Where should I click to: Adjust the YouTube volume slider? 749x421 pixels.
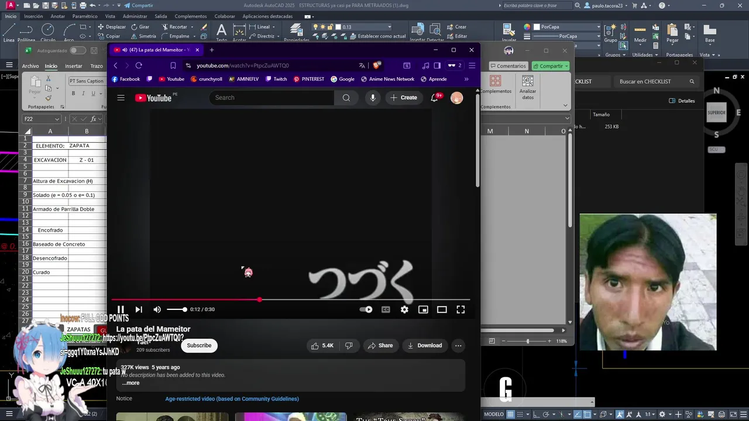177,309
